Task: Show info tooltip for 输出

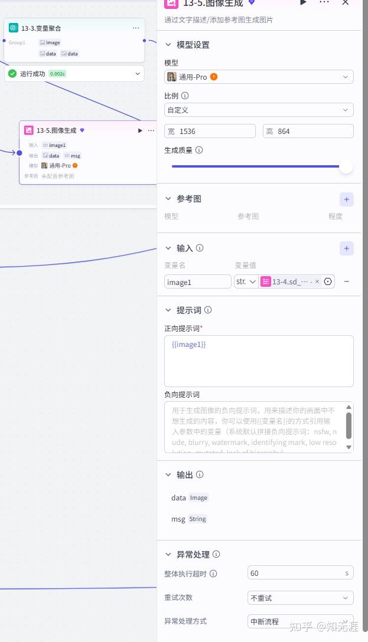Action: tap(200, 474)
